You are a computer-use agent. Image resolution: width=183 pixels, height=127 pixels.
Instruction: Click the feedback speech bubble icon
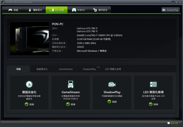[169, 123]
